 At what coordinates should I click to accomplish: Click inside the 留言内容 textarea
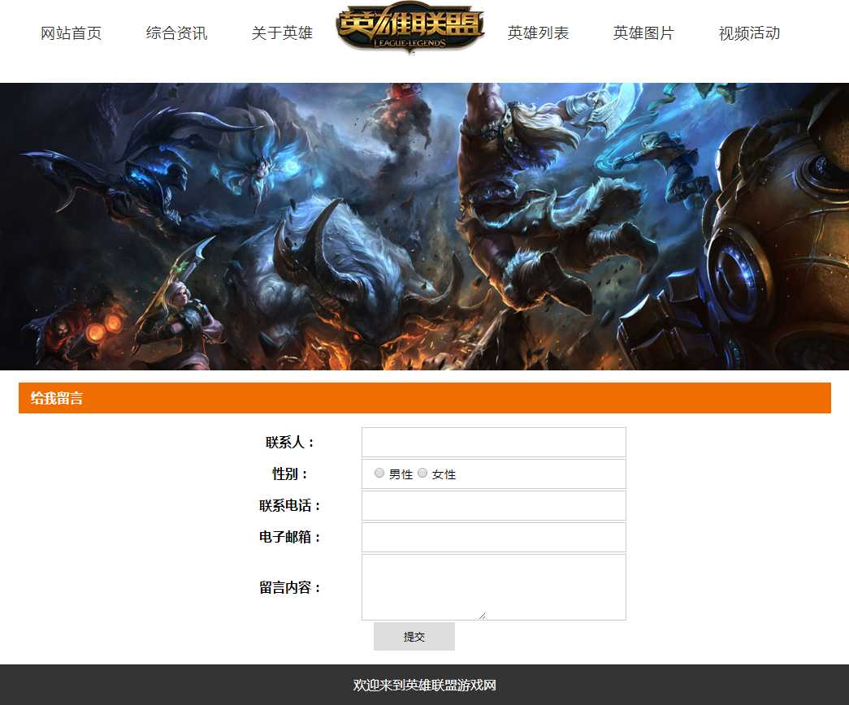[x=494, y=587]
